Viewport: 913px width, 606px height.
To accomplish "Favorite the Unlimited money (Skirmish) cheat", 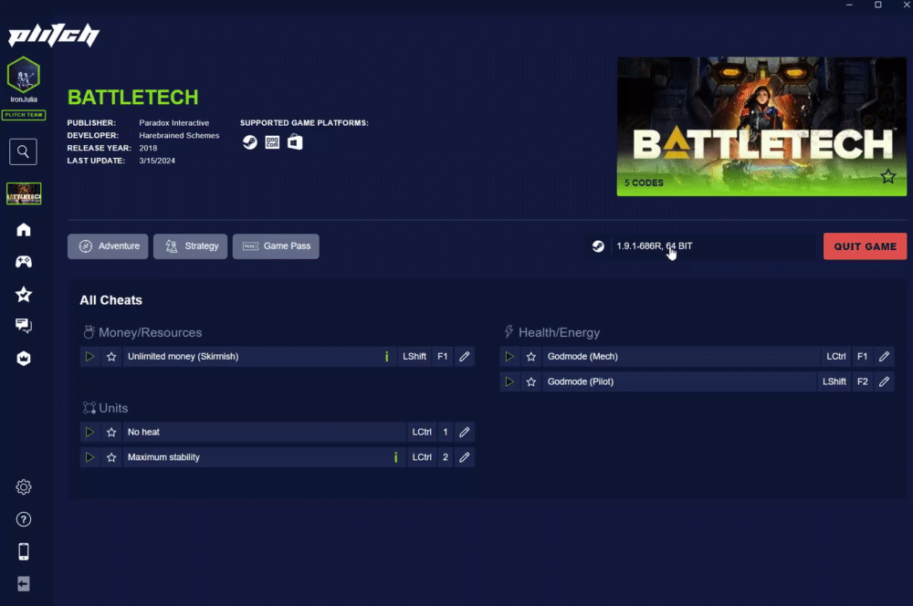I will 111,356.
